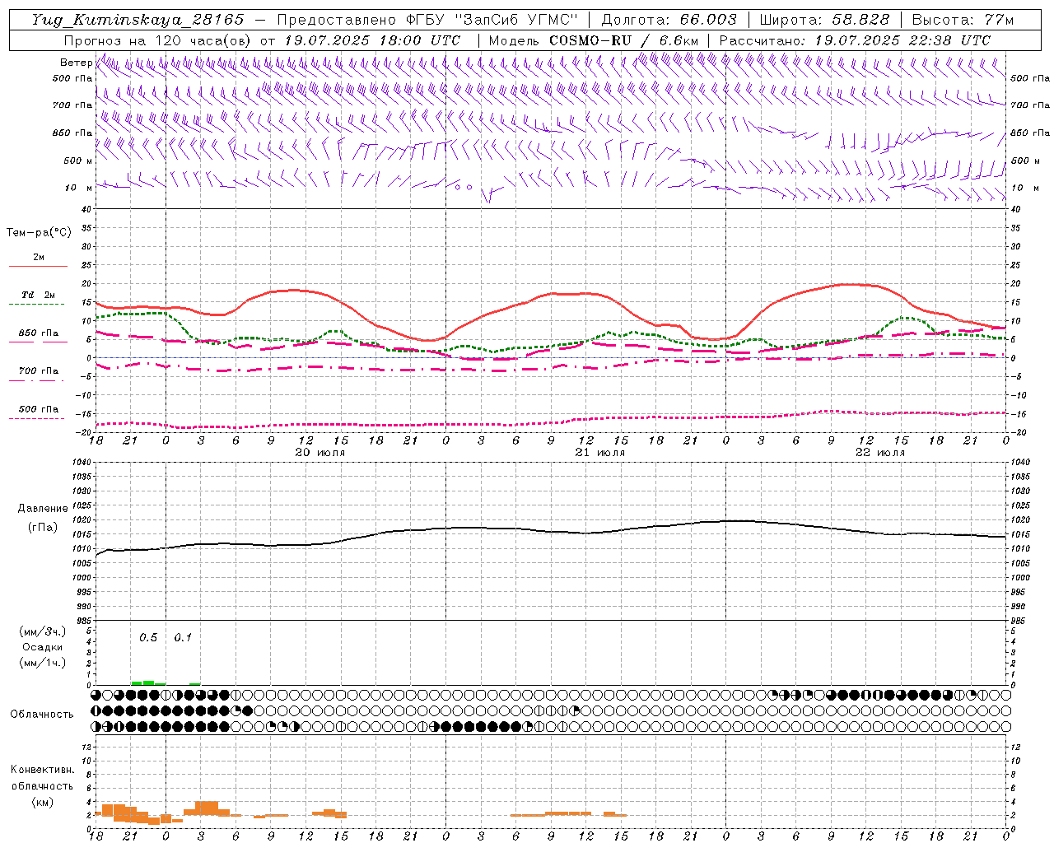Click the date label '22 июля'
Screen dimensions: 1054x843
(x=879, y=453)
